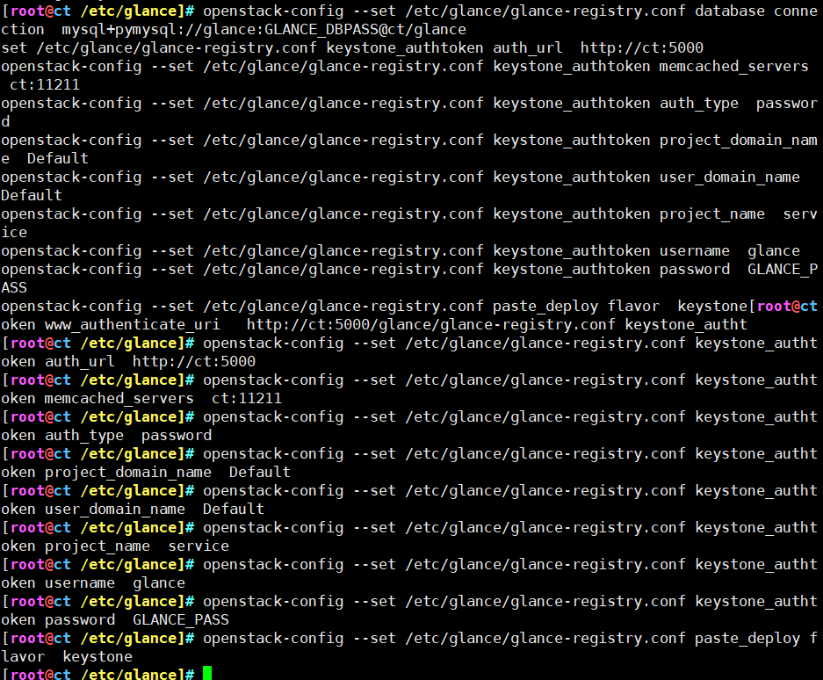Screen dimensions: 823x680
Task: Click the truncated "project_domain_nam" text
Action: point(739,141)
